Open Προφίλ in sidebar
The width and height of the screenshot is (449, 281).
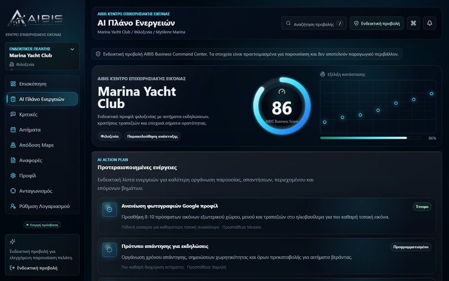coord(42,175)
